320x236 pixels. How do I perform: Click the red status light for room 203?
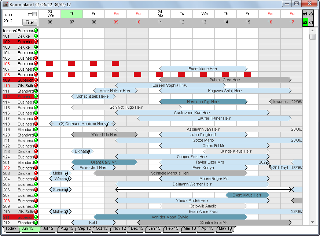36,173
